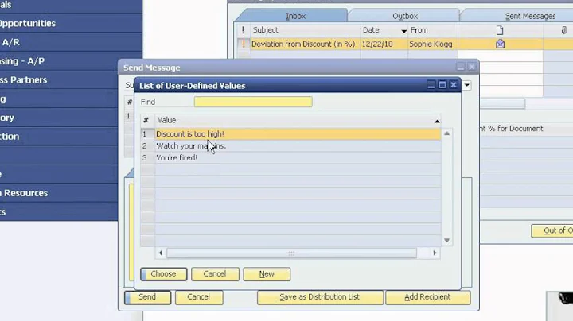Click the sort triangle in Value column header

pyautogui.click(x=437, y=121)
